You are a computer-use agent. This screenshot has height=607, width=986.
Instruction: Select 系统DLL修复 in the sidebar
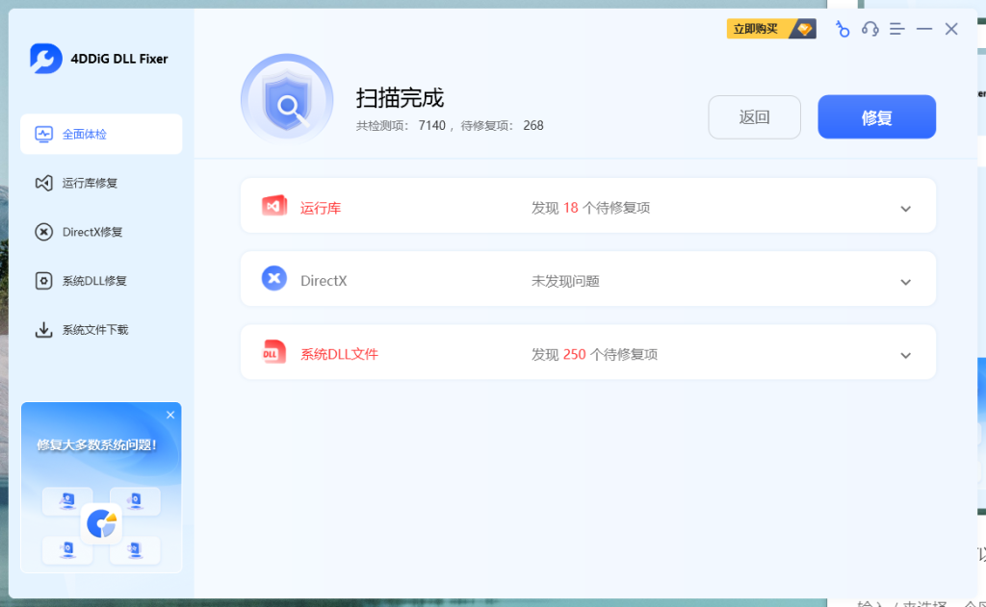point(87,281)
